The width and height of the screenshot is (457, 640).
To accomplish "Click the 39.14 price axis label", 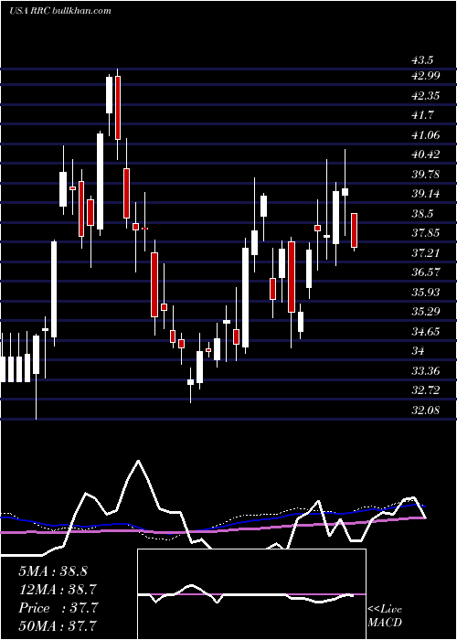I will (x=426, y=194).
